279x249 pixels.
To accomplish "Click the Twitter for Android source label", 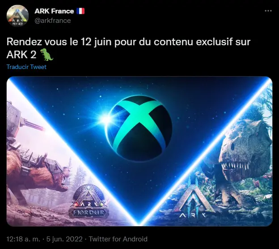I will 118,239.
